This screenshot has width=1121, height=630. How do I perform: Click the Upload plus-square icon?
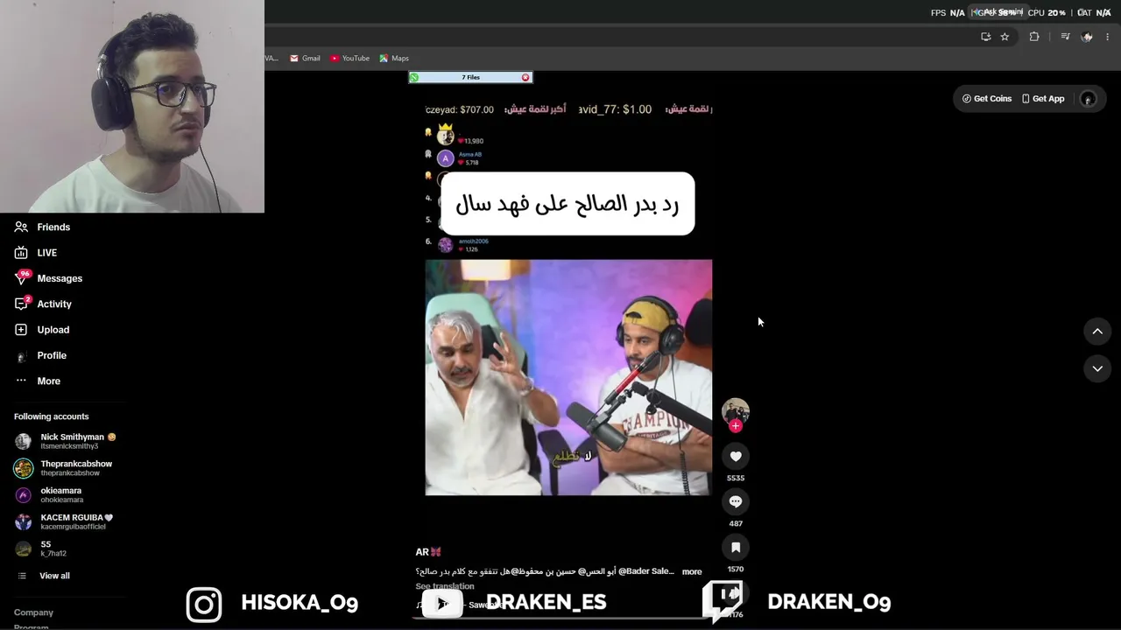[x=21, y=330]
